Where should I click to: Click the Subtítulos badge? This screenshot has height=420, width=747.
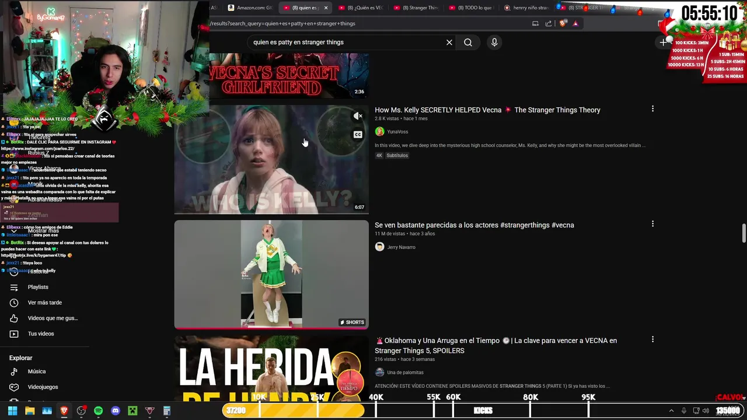pos(397,156)
